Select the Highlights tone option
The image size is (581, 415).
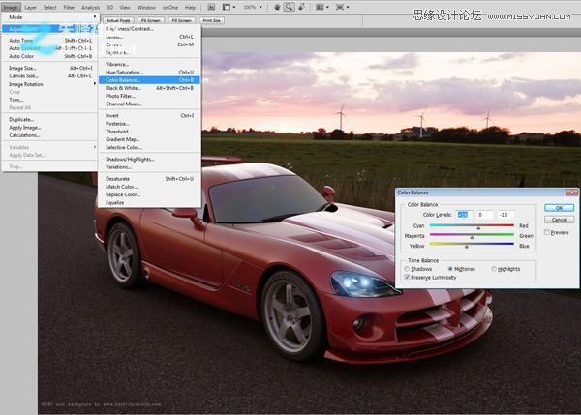494,268
